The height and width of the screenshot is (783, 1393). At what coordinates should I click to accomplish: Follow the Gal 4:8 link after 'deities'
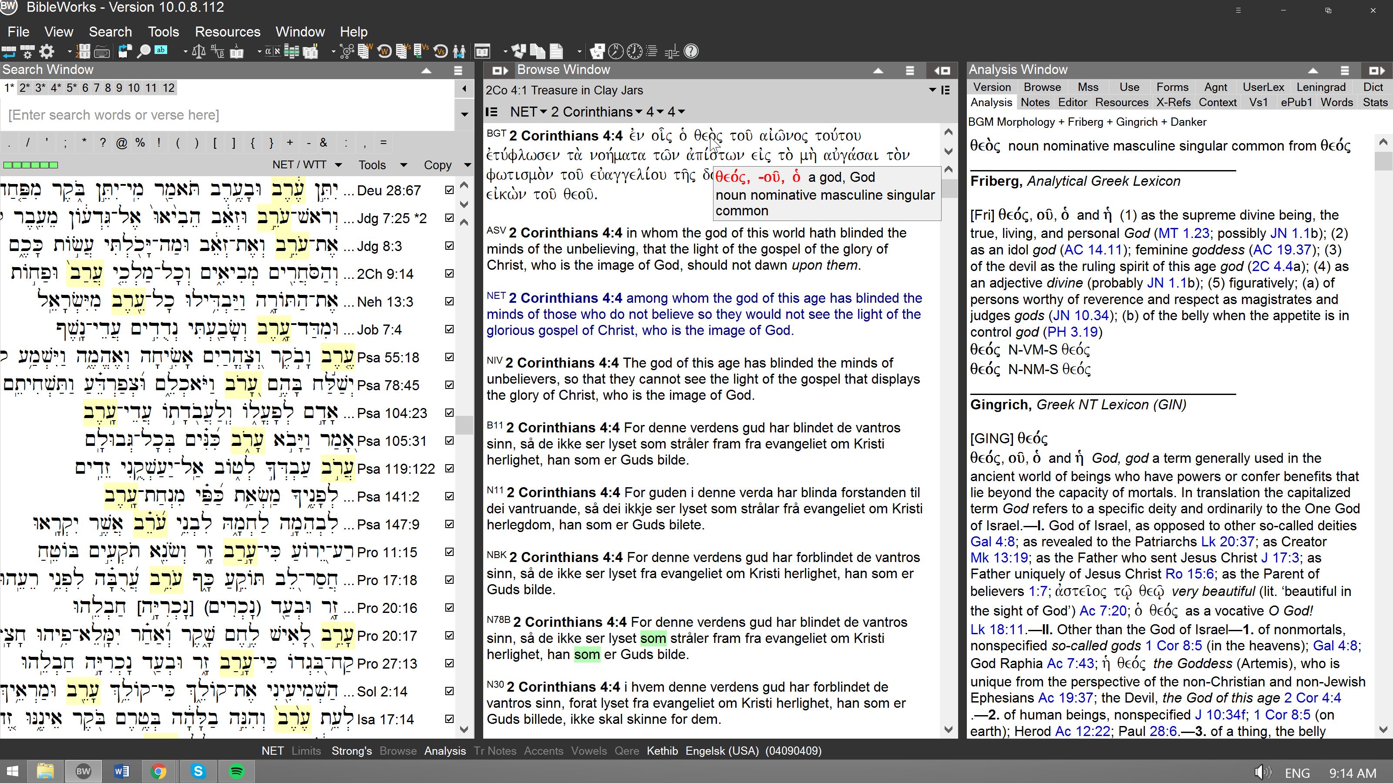[x=993, y=542]
